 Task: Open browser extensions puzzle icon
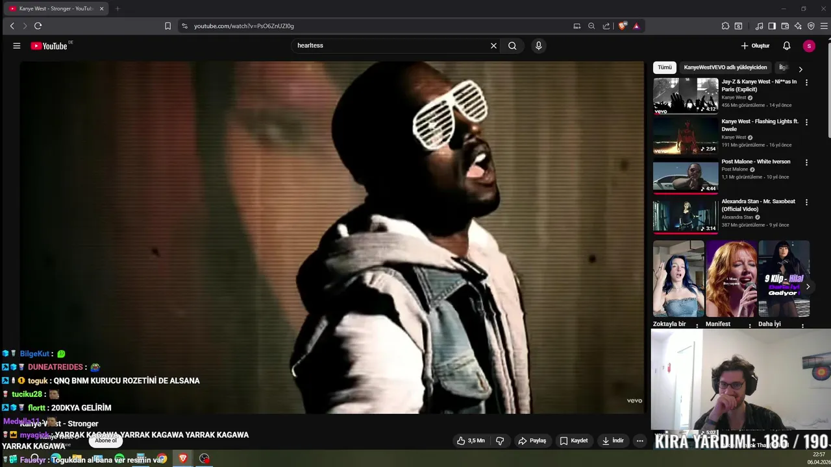click(x=725, y=26)
